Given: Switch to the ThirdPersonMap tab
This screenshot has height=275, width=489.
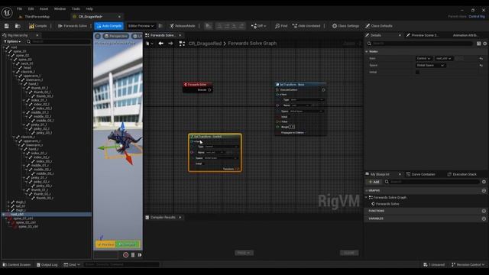Looking at the screenshot, I should click(37, 17).
